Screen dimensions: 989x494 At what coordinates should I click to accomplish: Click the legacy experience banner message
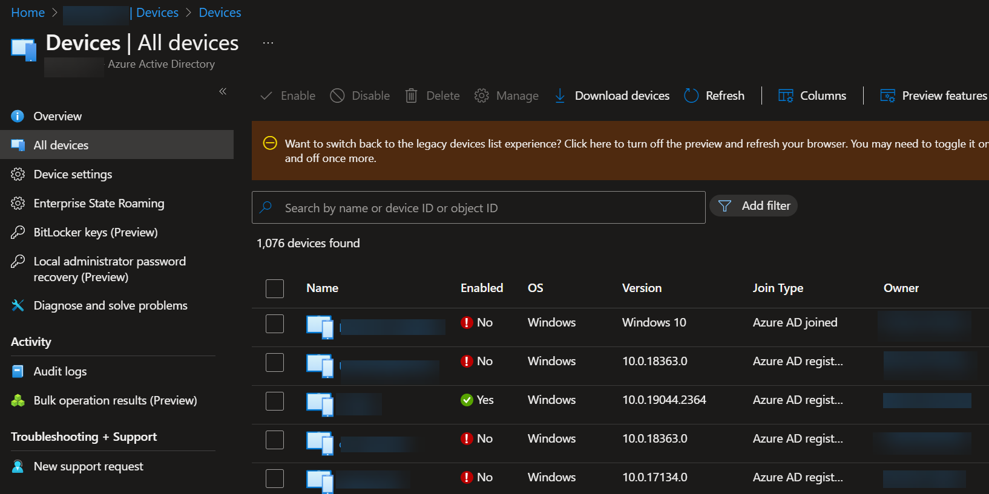click(x=637, y=151)
